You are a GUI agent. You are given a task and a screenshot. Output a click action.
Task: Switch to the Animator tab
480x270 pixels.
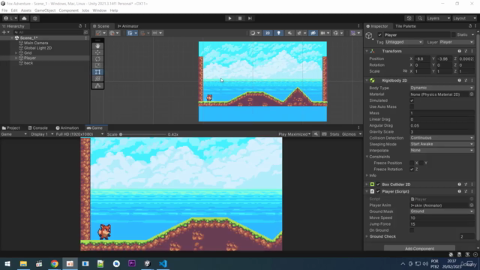128,26
